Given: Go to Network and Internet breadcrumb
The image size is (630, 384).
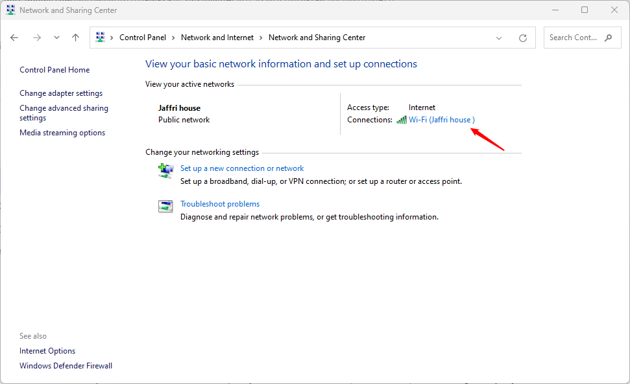Looking at the screenshot, I should point(217,38).
